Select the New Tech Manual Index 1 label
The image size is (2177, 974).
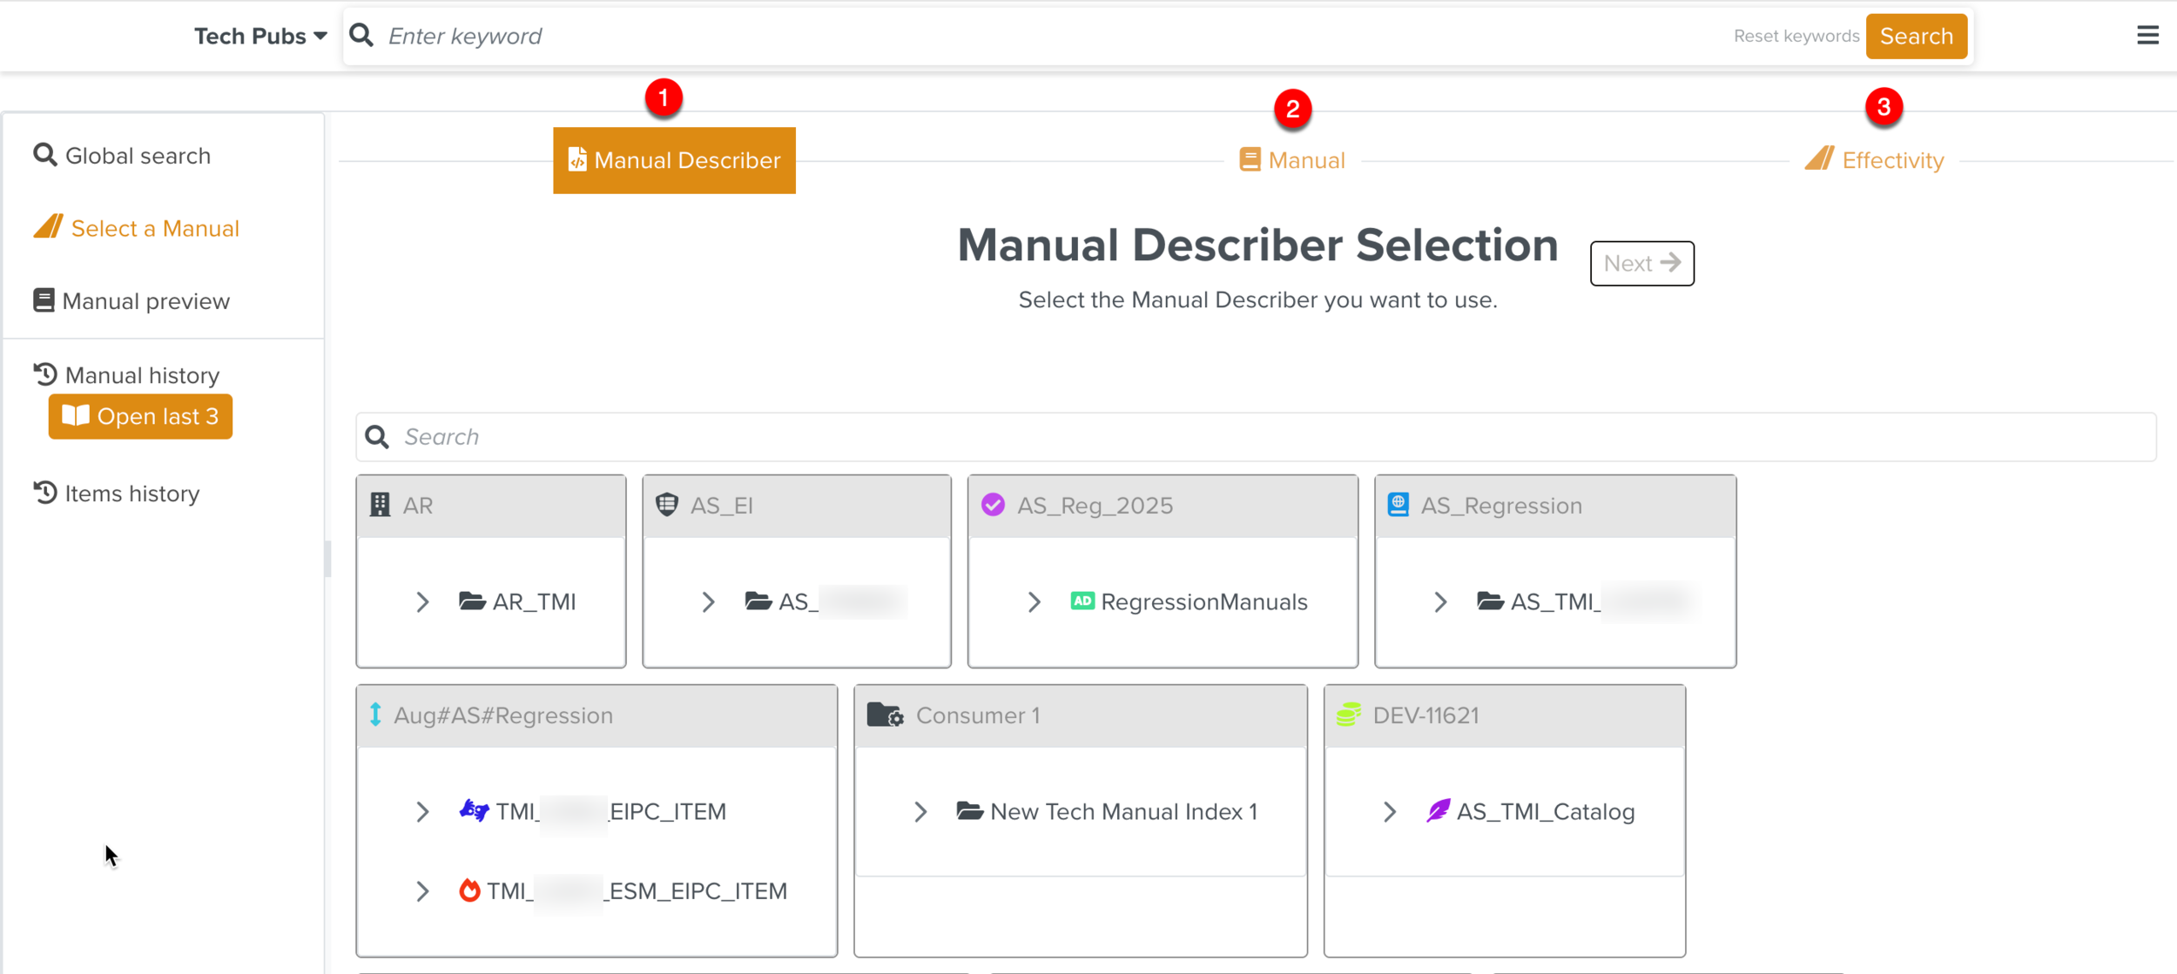pyautogui.click(x=1123, y=810)
